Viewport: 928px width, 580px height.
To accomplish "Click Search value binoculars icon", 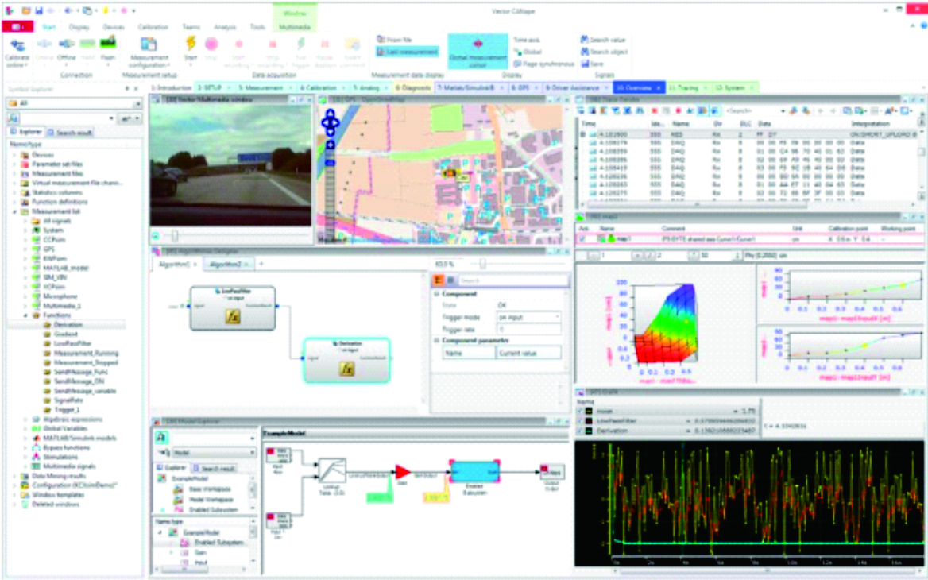I will coord(585,39).
